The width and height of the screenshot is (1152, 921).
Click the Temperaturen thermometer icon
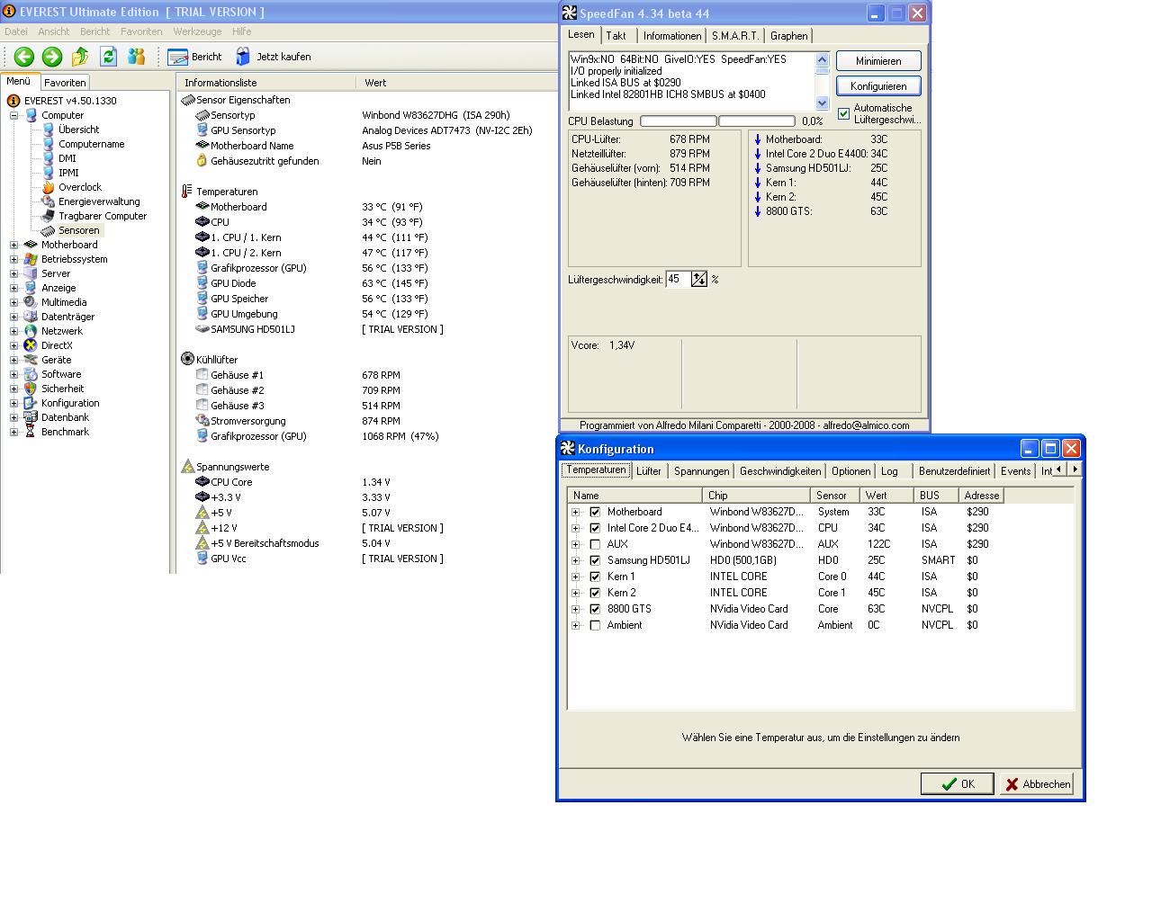(x=187, y=192)
